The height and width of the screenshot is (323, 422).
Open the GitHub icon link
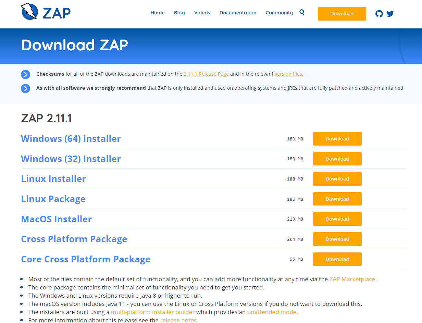tap(379, 14)
